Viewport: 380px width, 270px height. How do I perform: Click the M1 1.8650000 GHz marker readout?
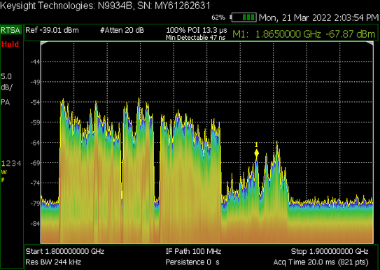pos(304,34)
